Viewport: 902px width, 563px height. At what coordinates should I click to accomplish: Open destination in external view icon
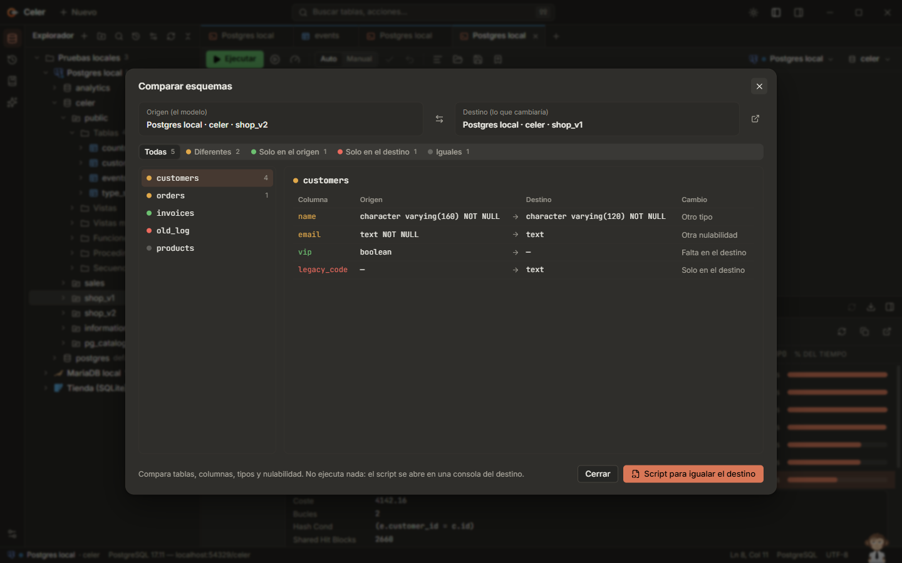[755, 119]
